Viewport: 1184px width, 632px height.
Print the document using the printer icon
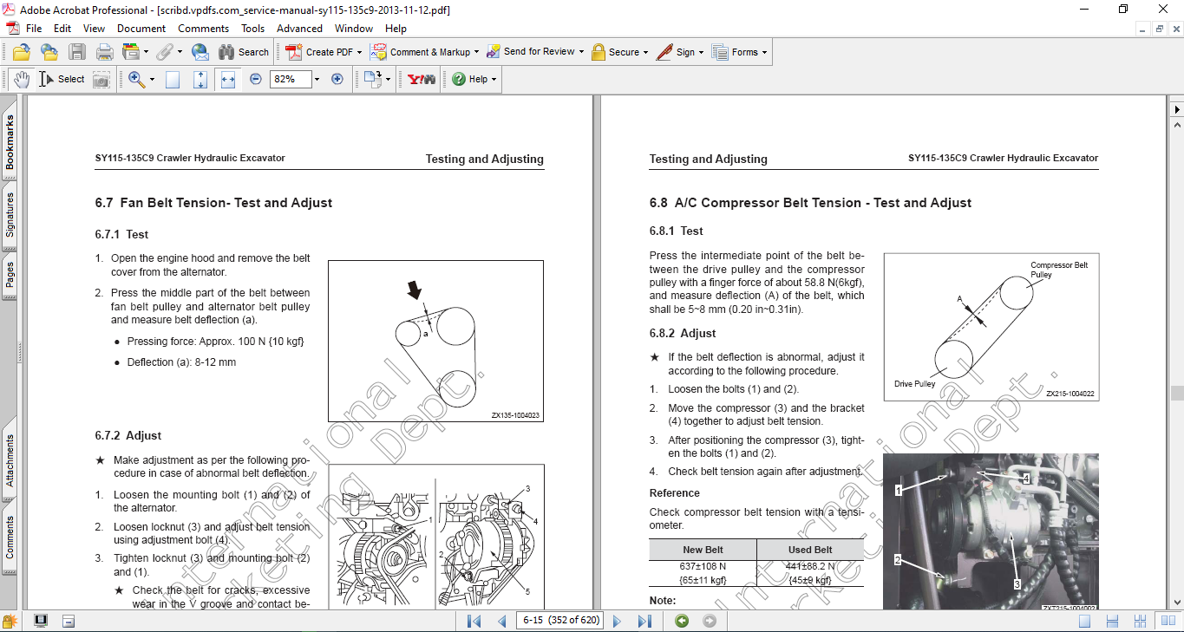104,52
